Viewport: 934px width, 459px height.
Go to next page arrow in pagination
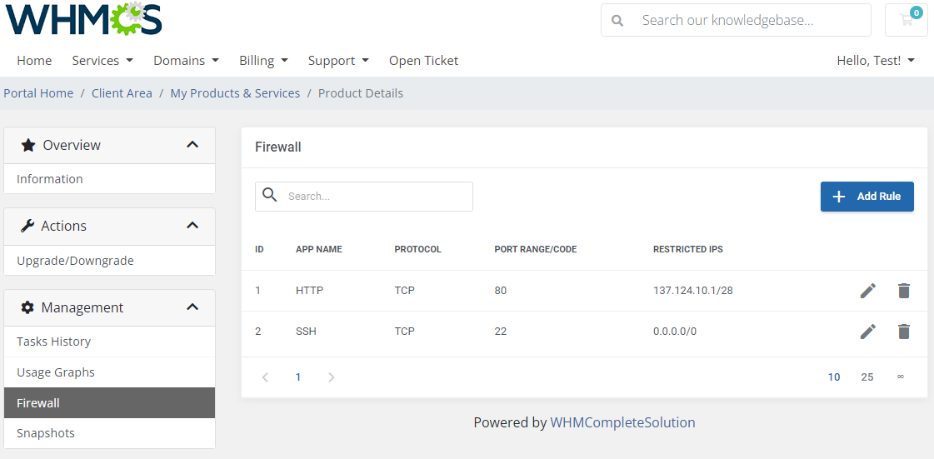click(x=332, y=377)
